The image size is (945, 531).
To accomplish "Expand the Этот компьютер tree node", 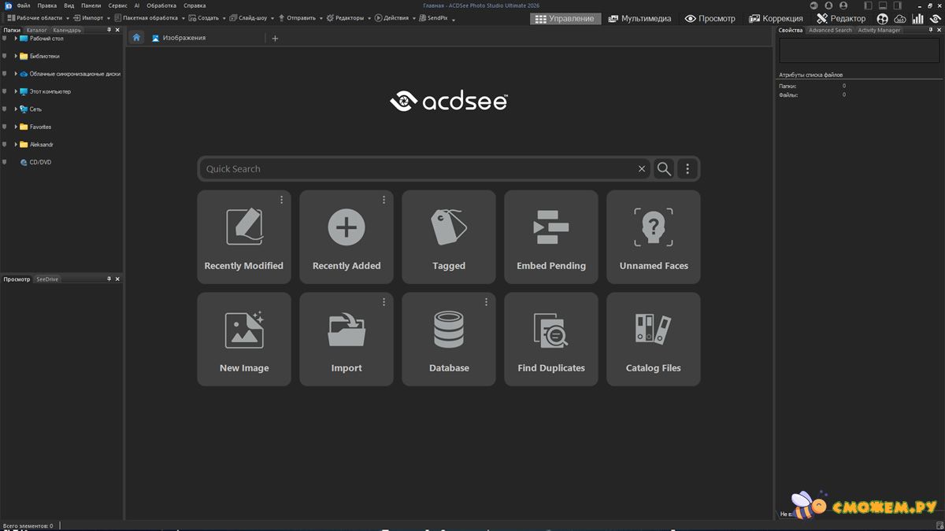I will coord(16,91).
